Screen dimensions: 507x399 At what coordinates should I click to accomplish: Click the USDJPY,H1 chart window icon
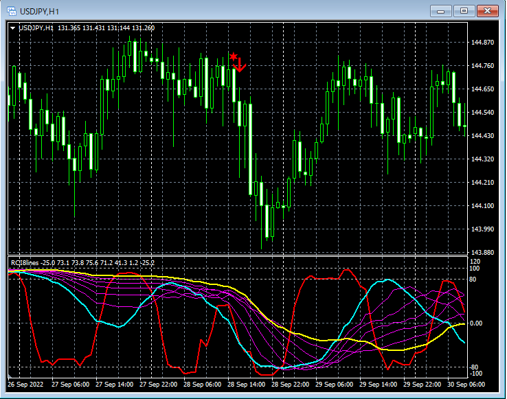(12, 11)
